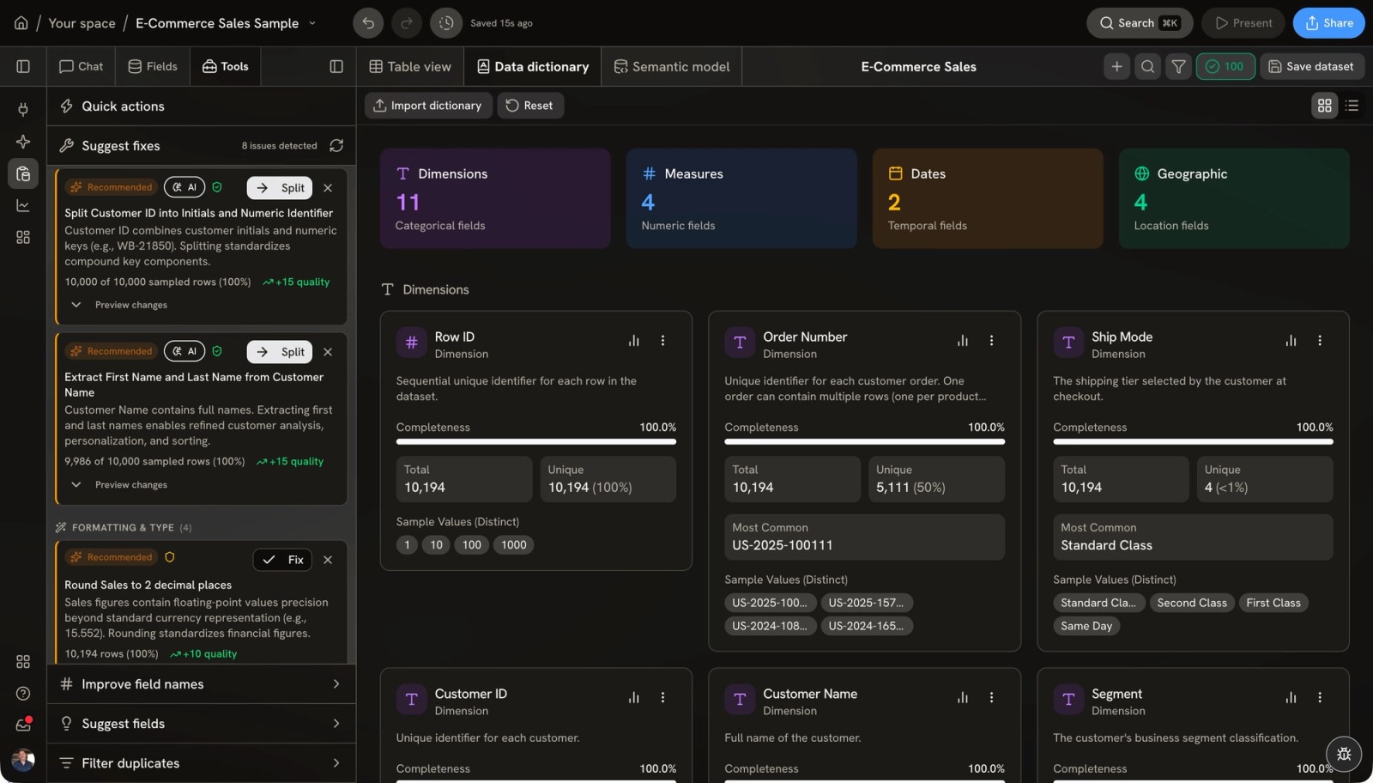The width and height of the screenshot is (1373, 783).
Task: Open Row ID more options menu
Action: pyautogui.click(x=662, y=341)
